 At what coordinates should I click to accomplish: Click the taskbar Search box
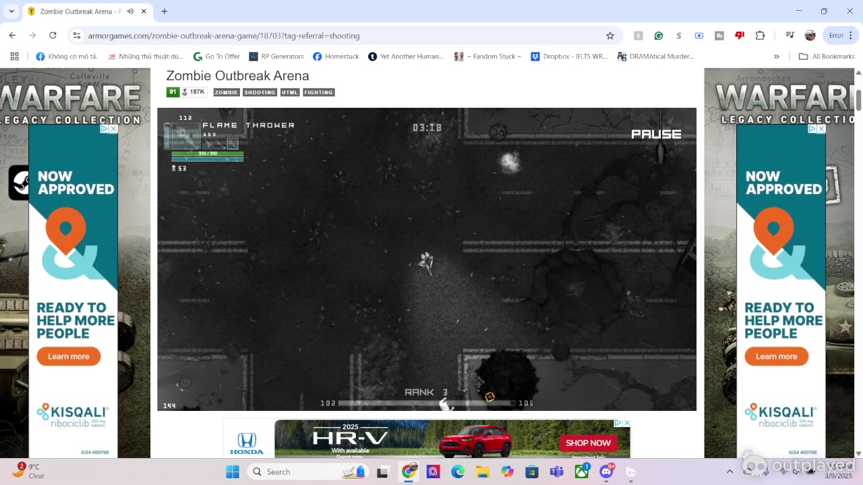point(308,472)
